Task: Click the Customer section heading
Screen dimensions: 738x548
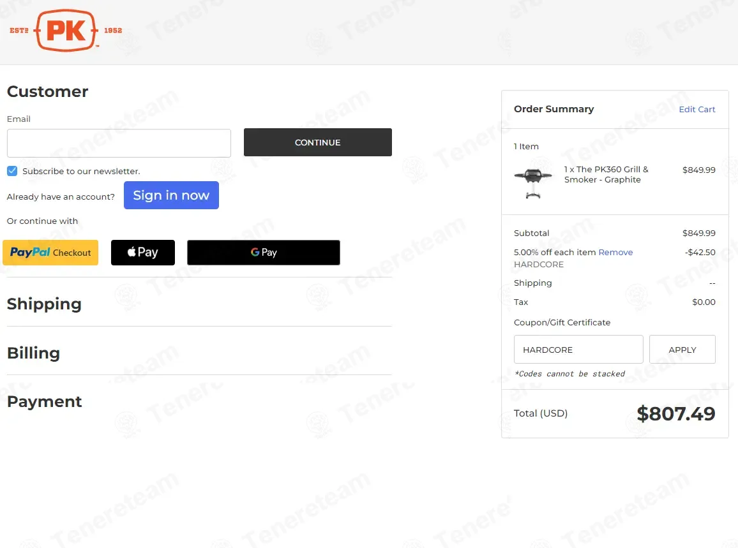Action: point(47,91)
